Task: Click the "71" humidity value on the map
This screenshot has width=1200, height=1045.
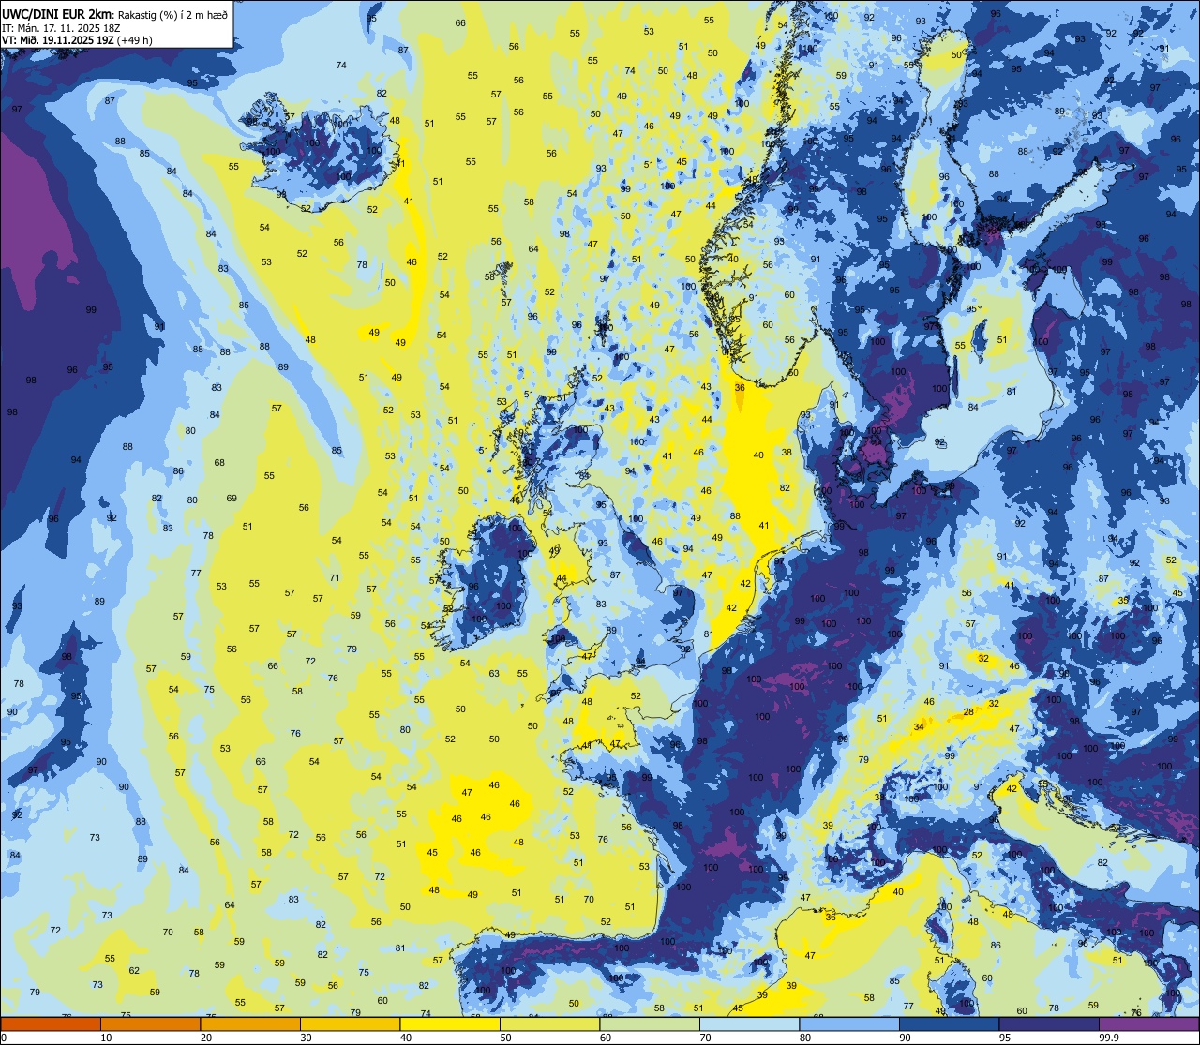Action: pos(335,577)
